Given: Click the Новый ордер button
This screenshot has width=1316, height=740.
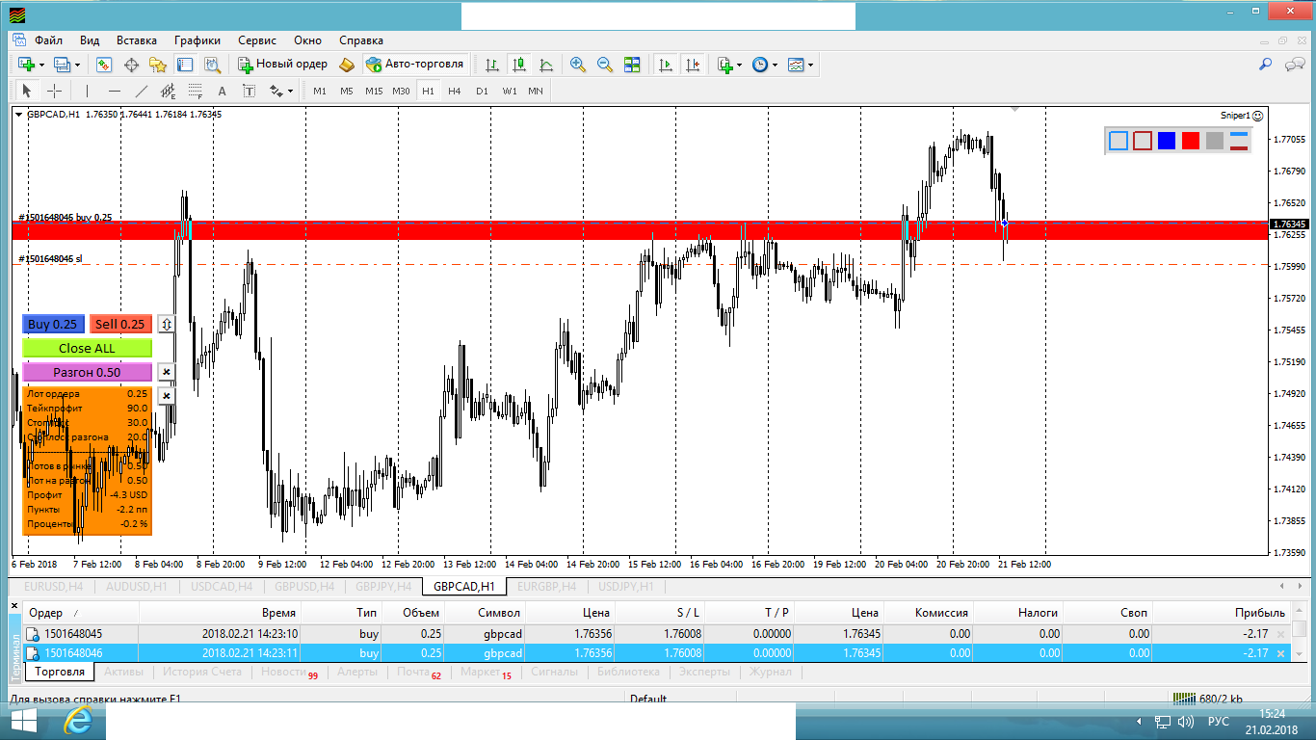Looking at the screenshot, I should click(x=283, y=65).
